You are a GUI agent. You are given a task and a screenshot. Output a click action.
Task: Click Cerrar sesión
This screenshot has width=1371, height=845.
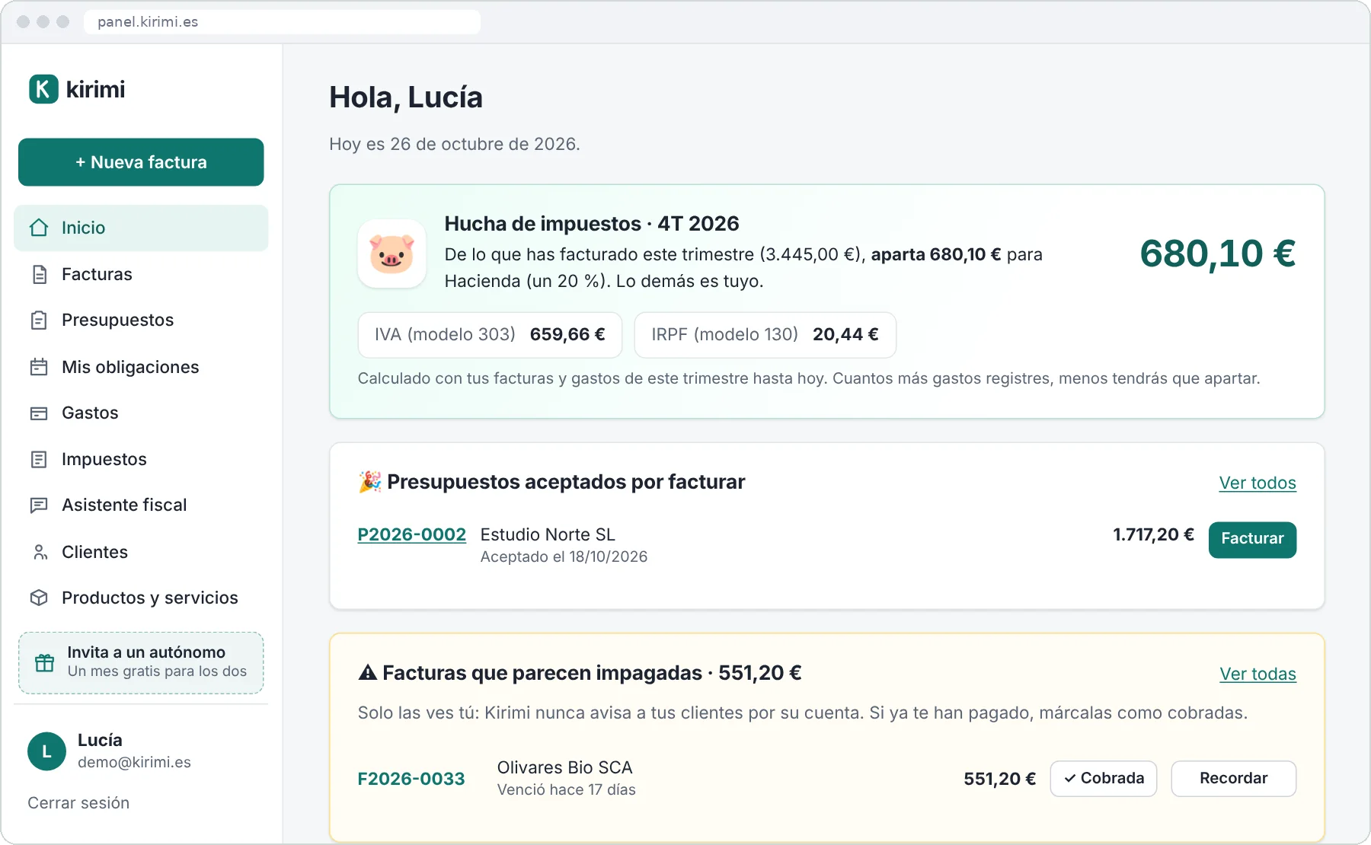coord(78,803)
